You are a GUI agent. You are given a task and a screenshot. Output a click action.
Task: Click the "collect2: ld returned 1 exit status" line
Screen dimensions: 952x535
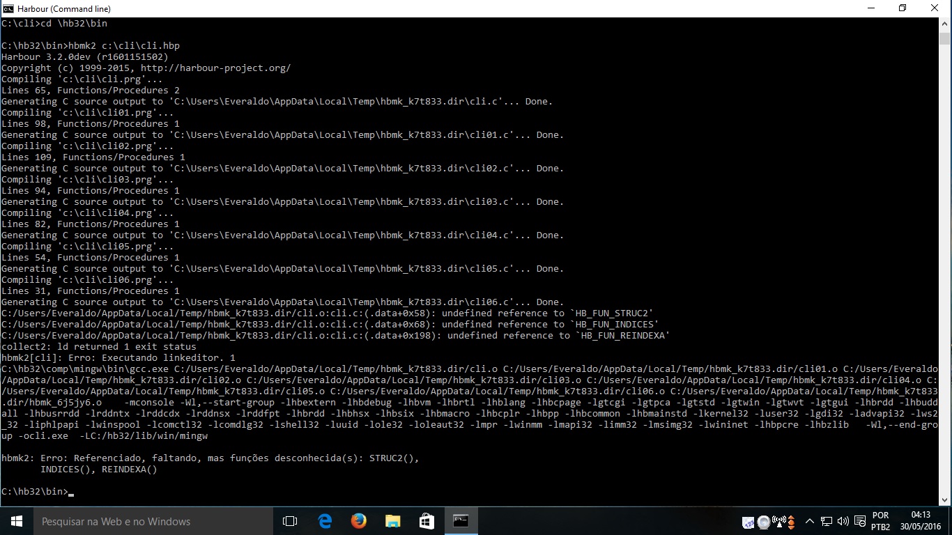(99, 347)
